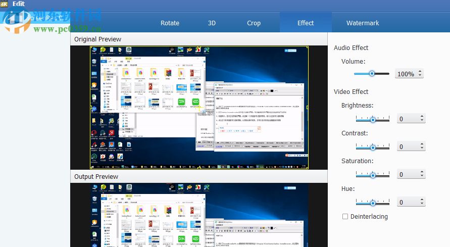Image resolution: width=450 pixels, height=247 pixels.
Task: Click the 4K app icon in title bar
Action: pyautogui.click(x=4, y=4)
